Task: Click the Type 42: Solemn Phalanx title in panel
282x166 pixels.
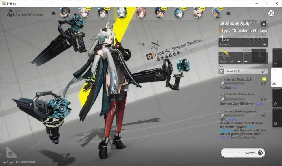Action: click(244, 31)
